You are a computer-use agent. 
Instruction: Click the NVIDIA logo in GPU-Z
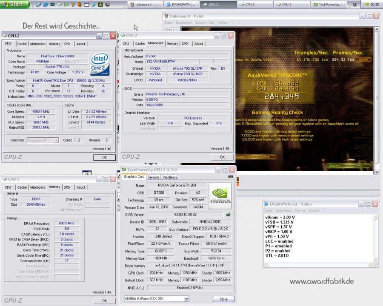pyautogui.click(x=220, y=195)
